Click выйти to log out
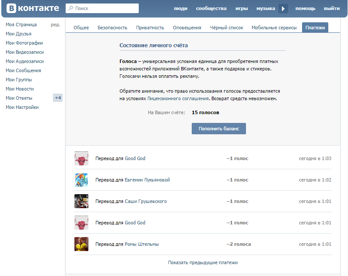Viewport: 348px width, 276px height. (331, 8)
